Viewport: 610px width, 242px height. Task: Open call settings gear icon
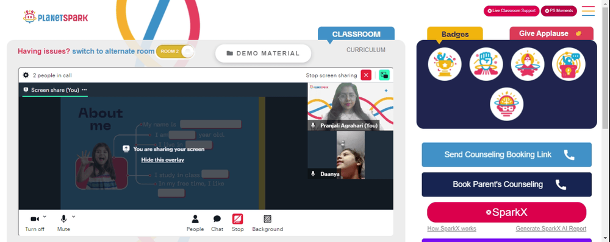[x=26, y=75]
